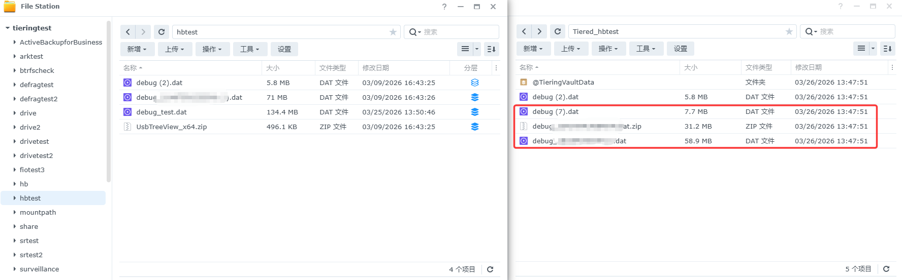Star the Tiered_hbtest folder as favorite

pos(789,31)
